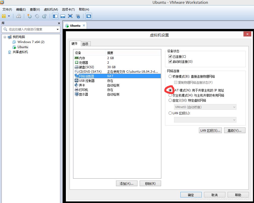Select the CD/DVD (SATA) disc icon
The height and width of the screenshot is (203, 254).
[x=76, y=71]
